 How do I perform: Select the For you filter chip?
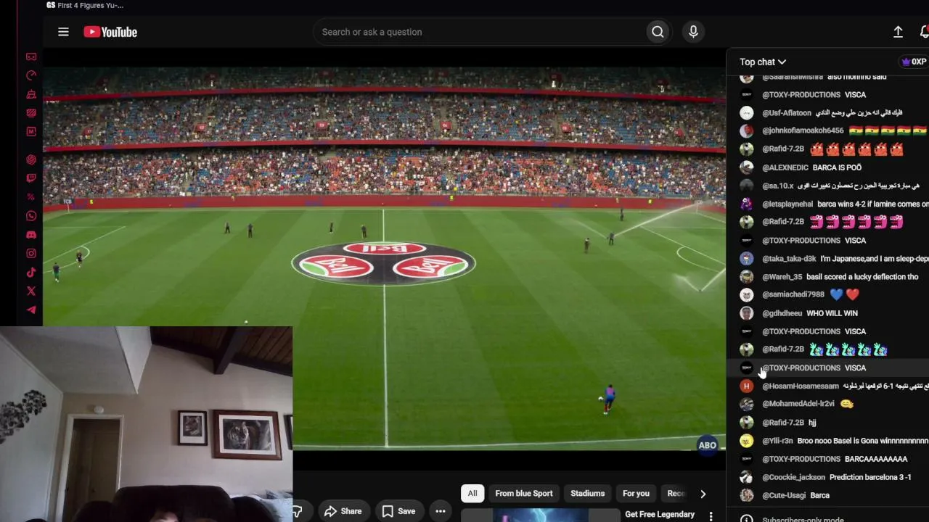coord(636,494)
